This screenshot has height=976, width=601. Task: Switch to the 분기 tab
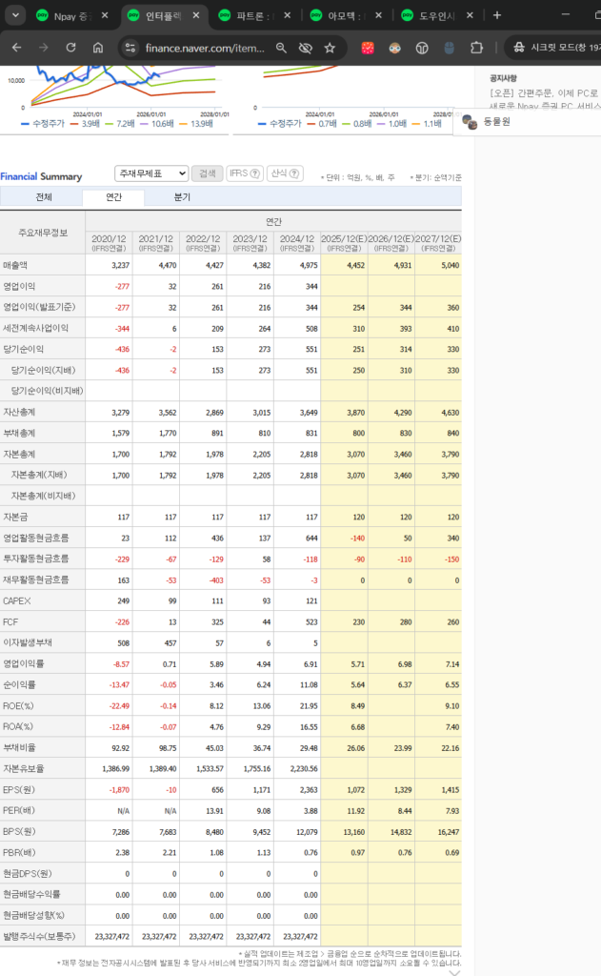click(x=182, y=197)
